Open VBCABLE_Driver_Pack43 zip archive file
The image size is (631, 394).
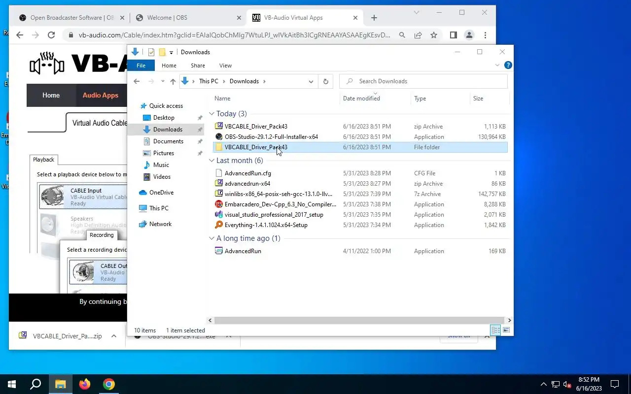256,127
